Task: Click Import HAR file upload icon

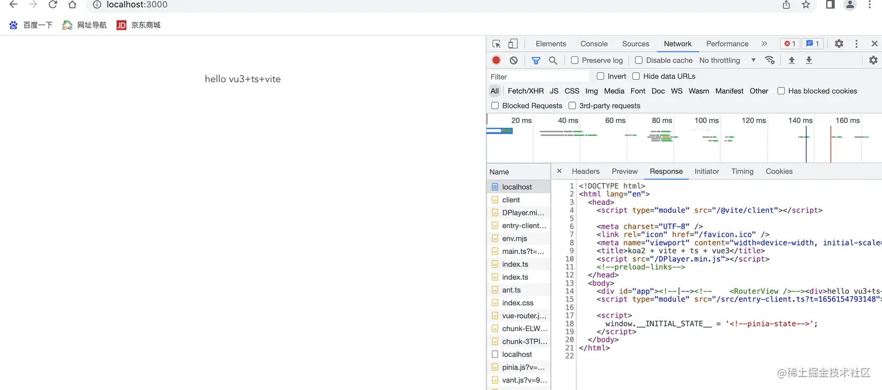Action: (792, 60)
